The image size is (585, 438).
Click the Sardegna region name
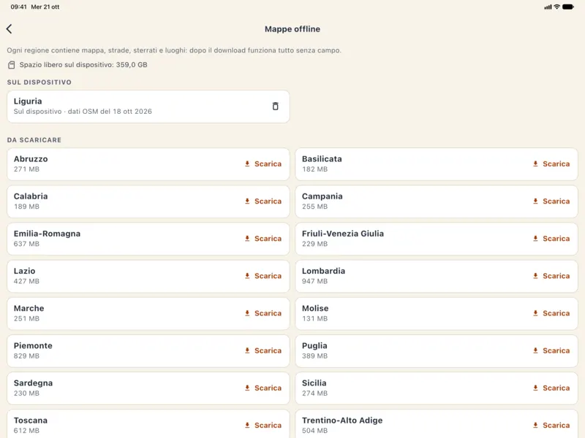33,383
